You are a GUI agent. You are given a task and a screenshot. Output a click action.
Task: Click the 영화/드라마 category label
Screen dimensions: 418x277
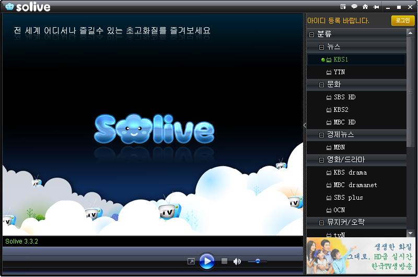click(x=346, y=160)
